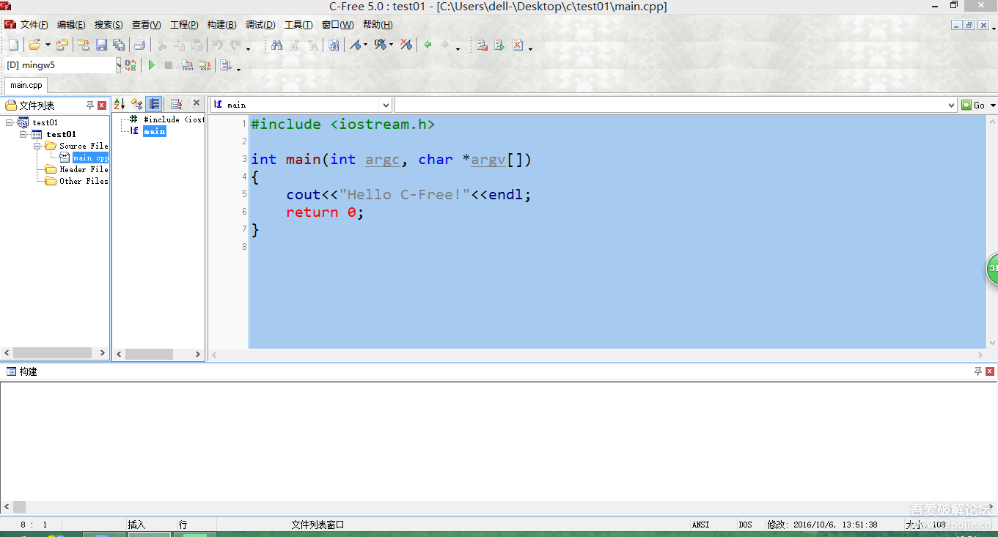Select Header Files folder in tree
This screenshot has height=537, width=998.
point(83,169)
